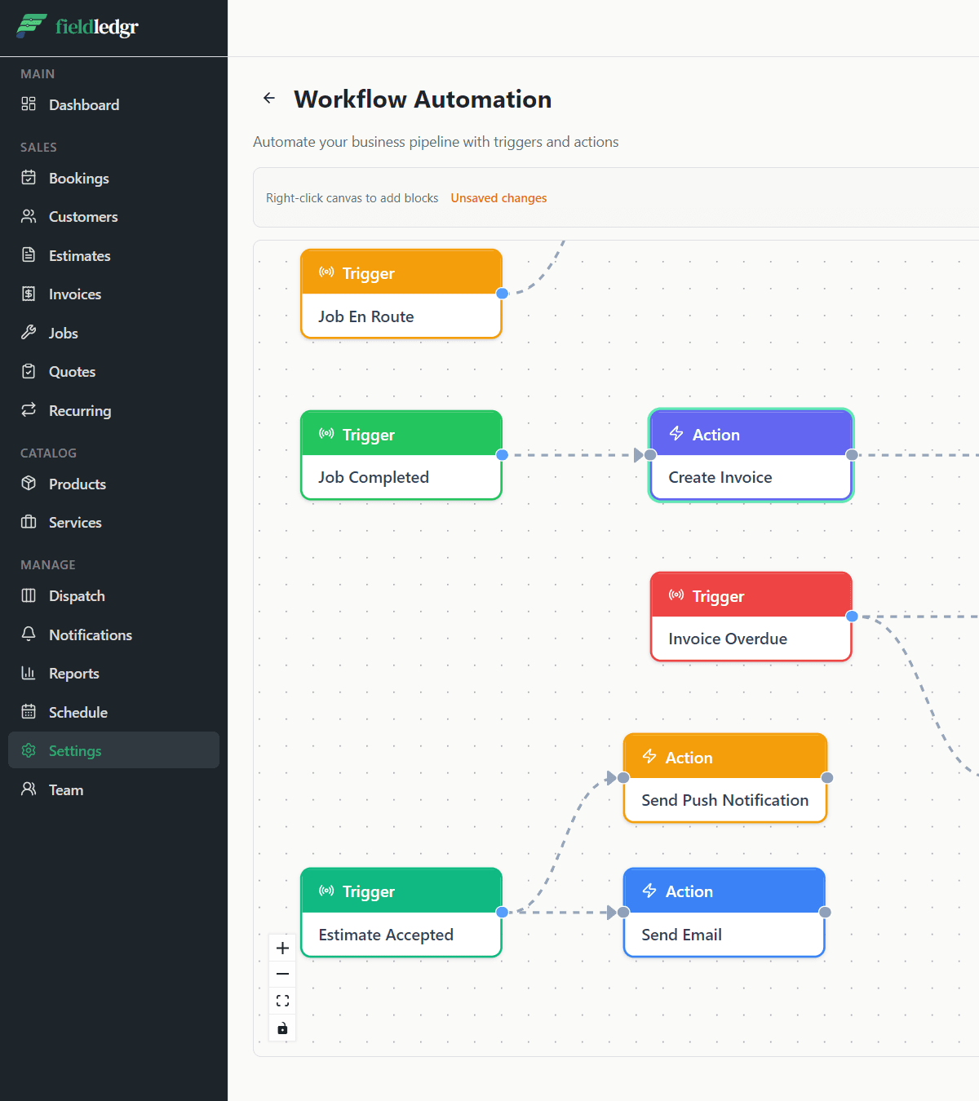979x1101 pixels.
Task: Select the Invoice Overdue trigger block
Action: [x=750, y=617]
